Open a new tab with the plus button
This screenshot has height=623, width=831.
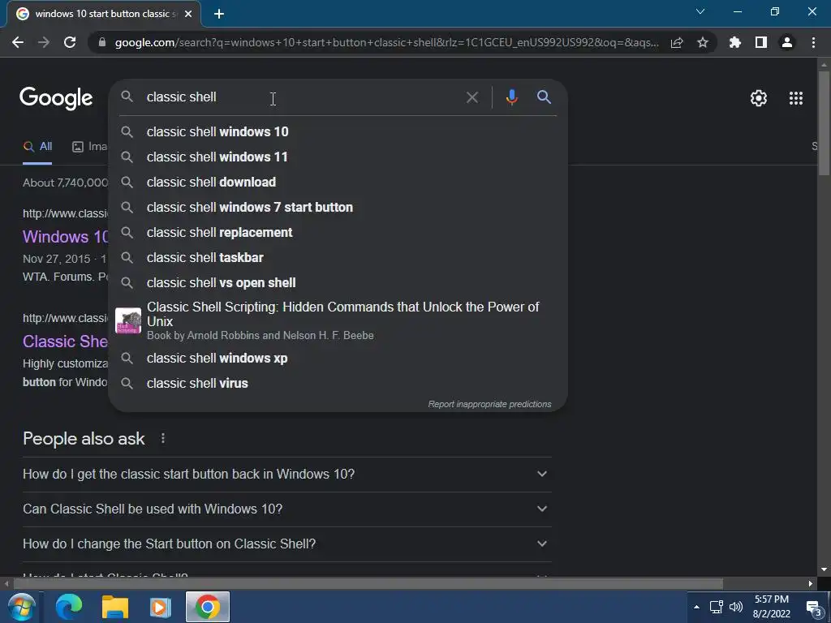point(219,14)
